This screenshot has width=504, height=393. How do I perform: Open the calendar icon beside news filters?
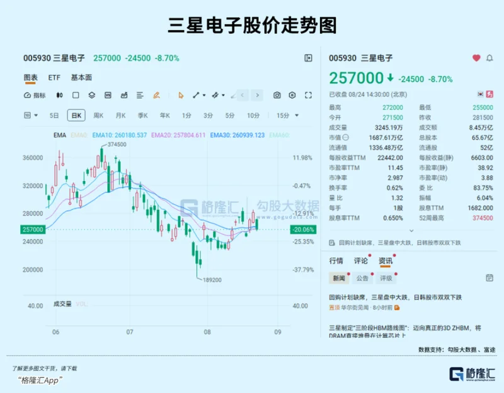click(x=490, y=278)
